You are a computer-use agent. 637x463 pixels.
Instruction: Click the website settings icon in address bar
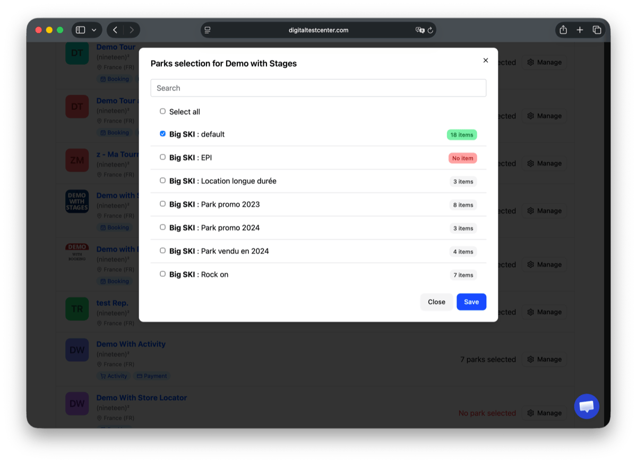208,30
